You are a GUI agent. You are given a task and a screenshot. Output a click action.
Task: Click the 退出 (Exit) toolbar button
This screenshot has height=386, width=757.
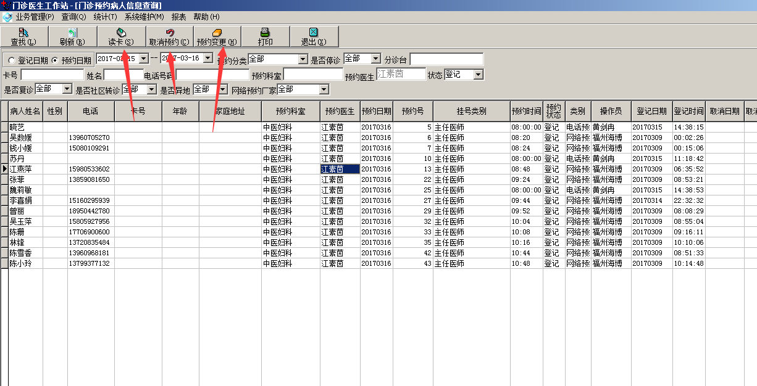click(x=314, y=36)
